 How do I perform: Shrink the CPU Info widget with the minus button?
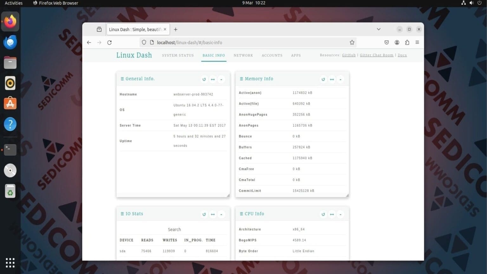tap(340, 214)
